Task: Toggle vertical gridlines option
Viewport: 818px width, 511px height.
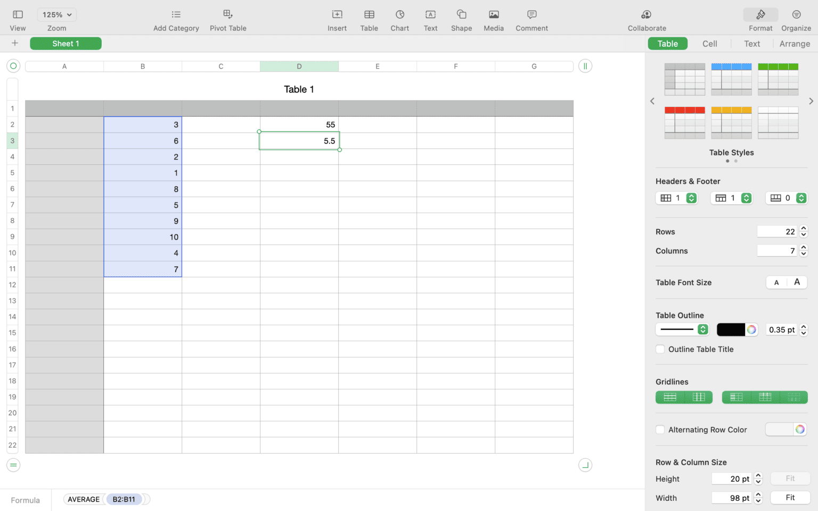Action: (x=699, y=397)
